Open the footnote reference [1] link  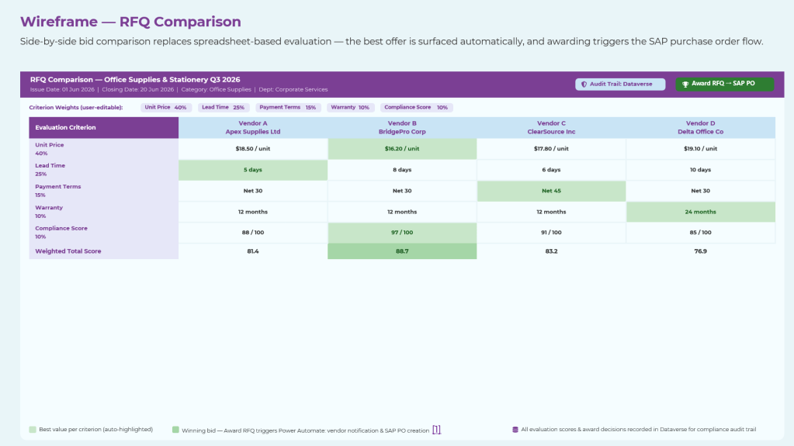pyautogui.click(x=436, y=430)
